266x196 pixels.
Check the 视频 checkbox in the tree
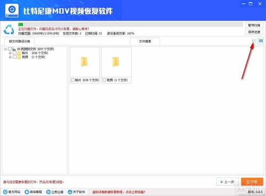pos(14,57)
